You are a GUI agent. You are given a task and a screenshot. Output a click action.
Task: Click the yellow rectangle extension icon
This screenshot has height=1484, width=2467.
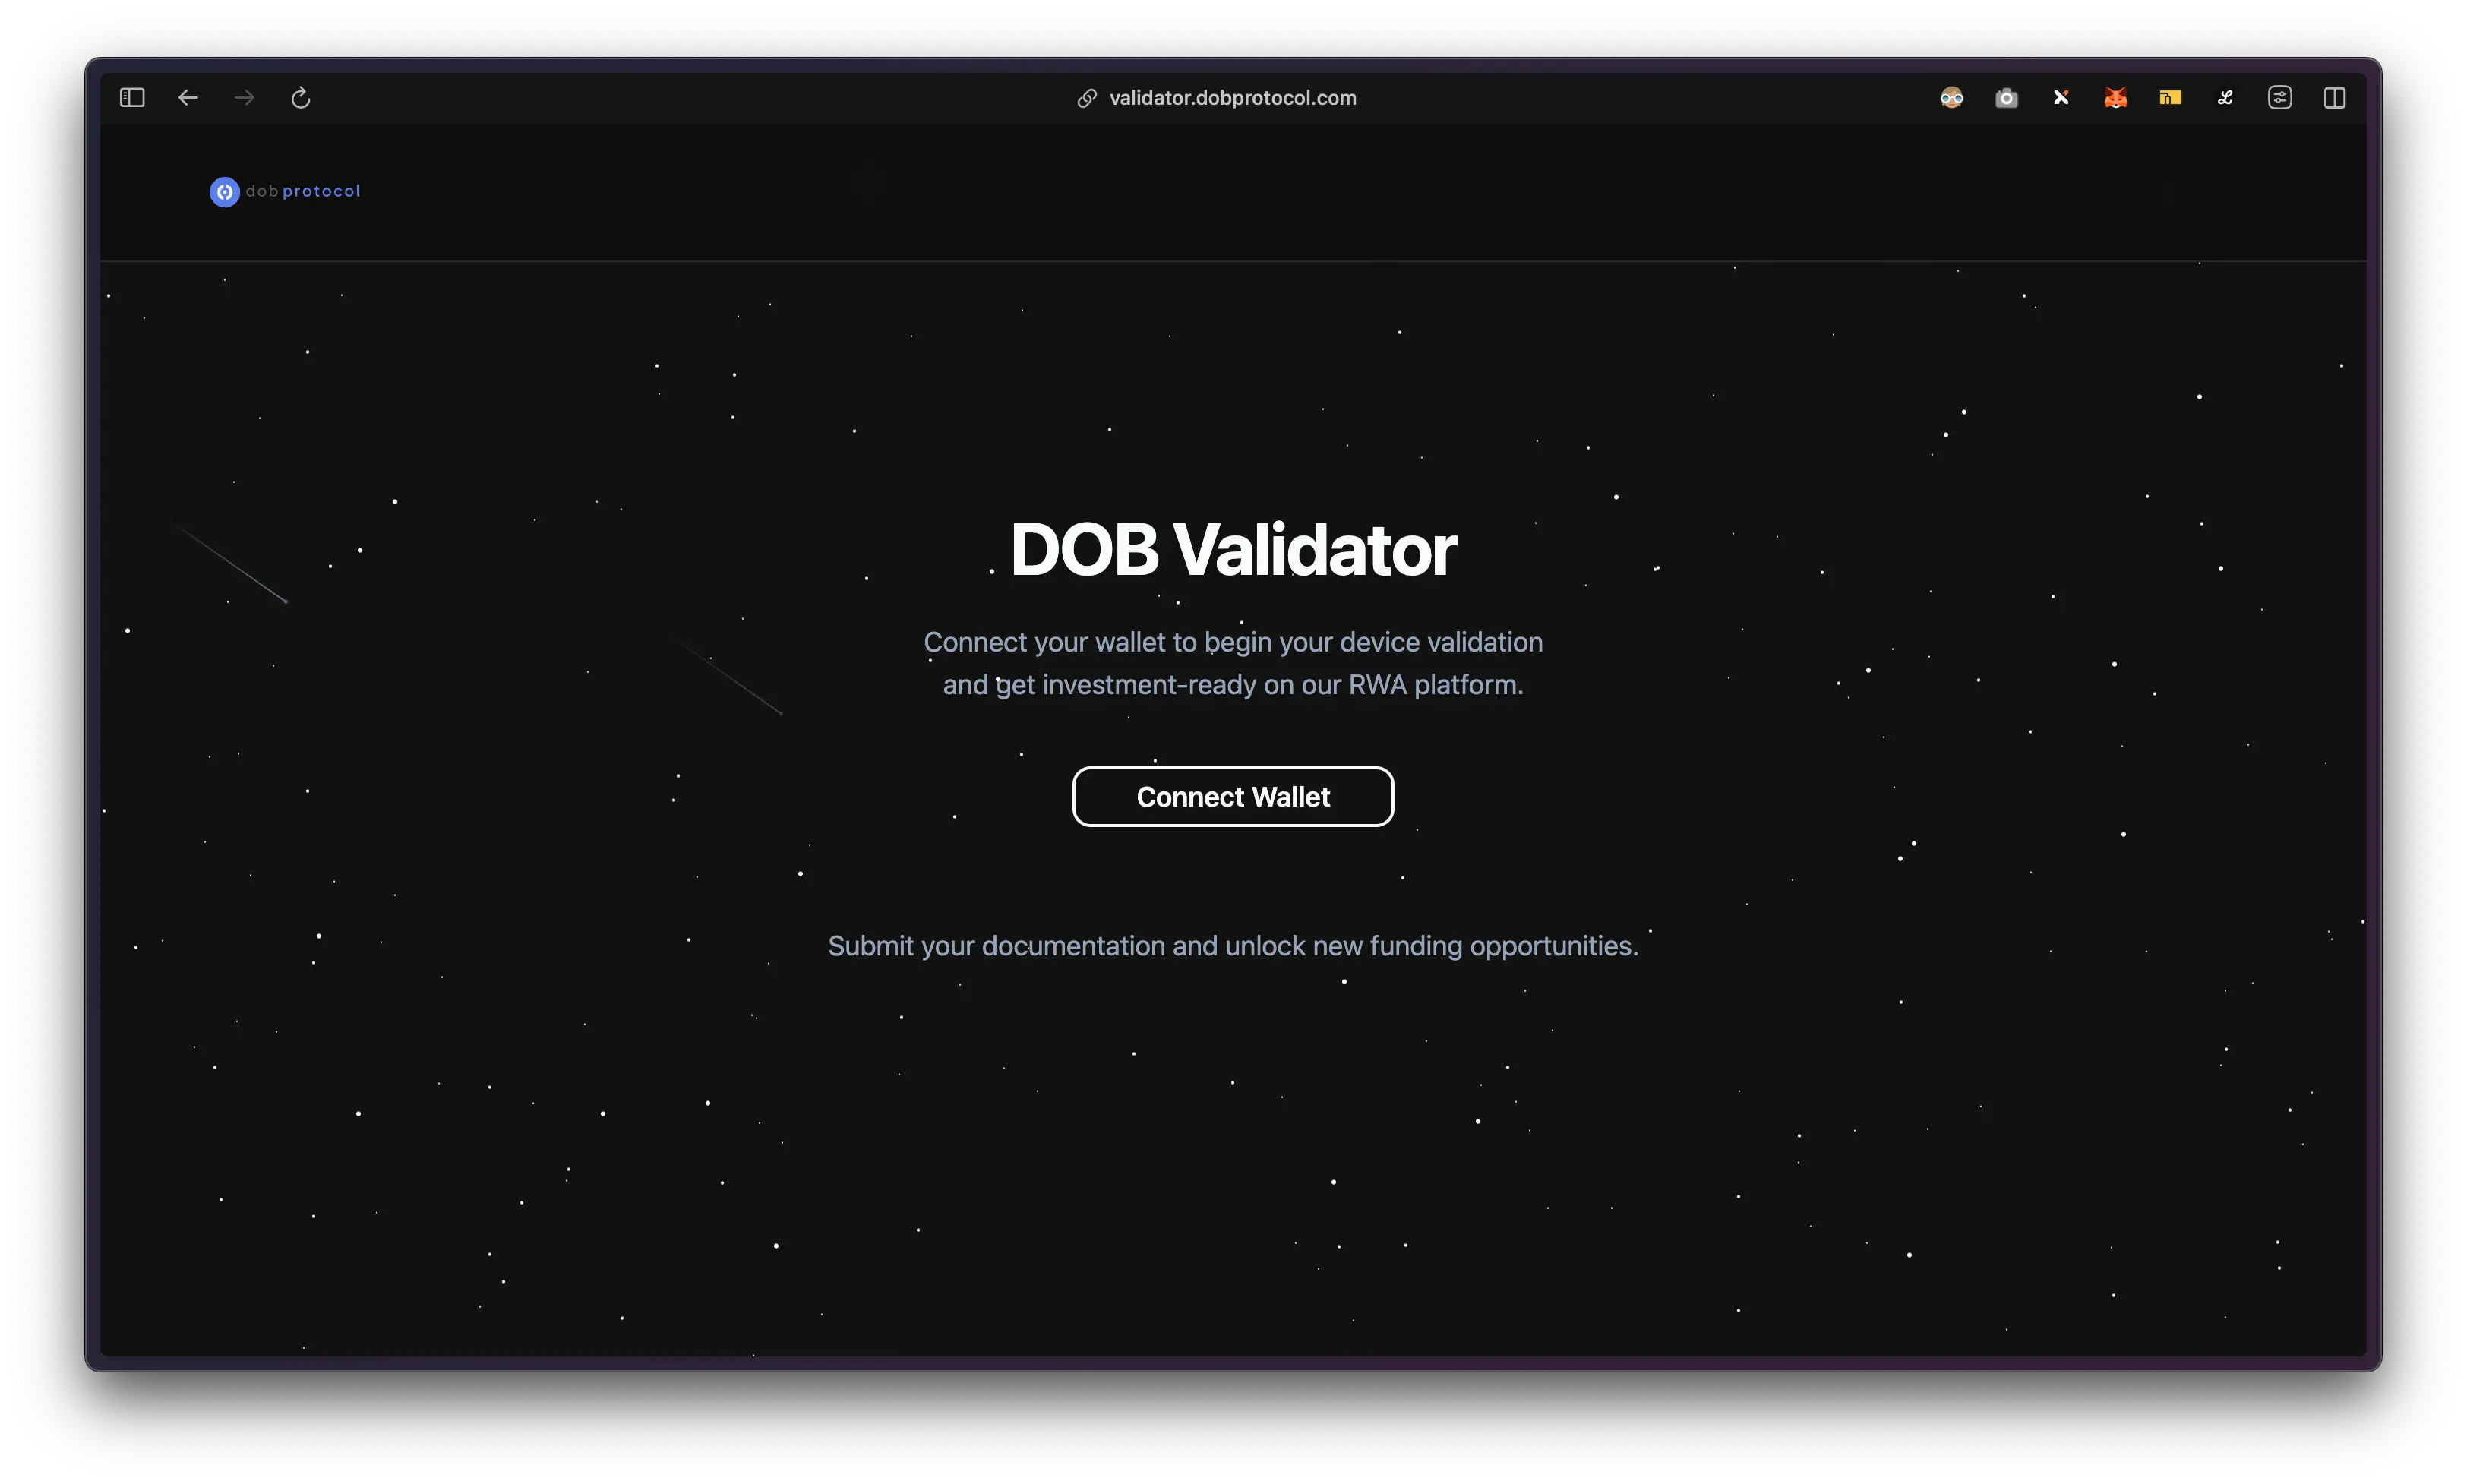click(x=2169, y=98)
